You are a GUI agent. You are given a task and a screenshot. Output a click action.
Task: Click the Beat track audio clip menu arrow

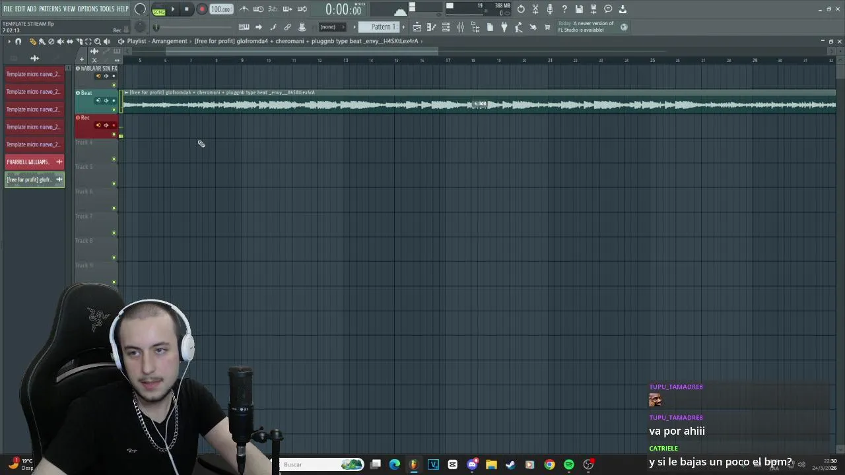(x=126, y=92)
